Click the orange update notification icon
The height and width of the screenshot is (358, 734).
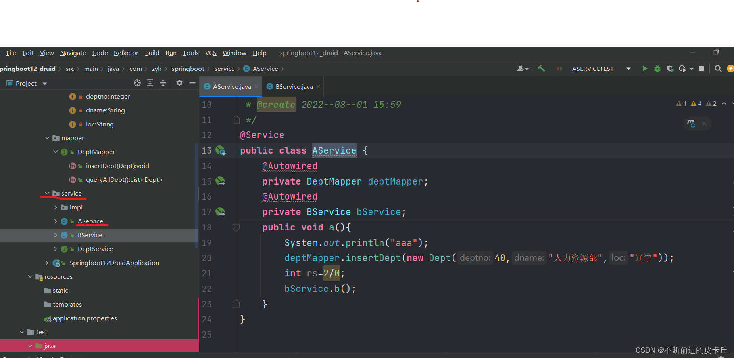point(730,69)
